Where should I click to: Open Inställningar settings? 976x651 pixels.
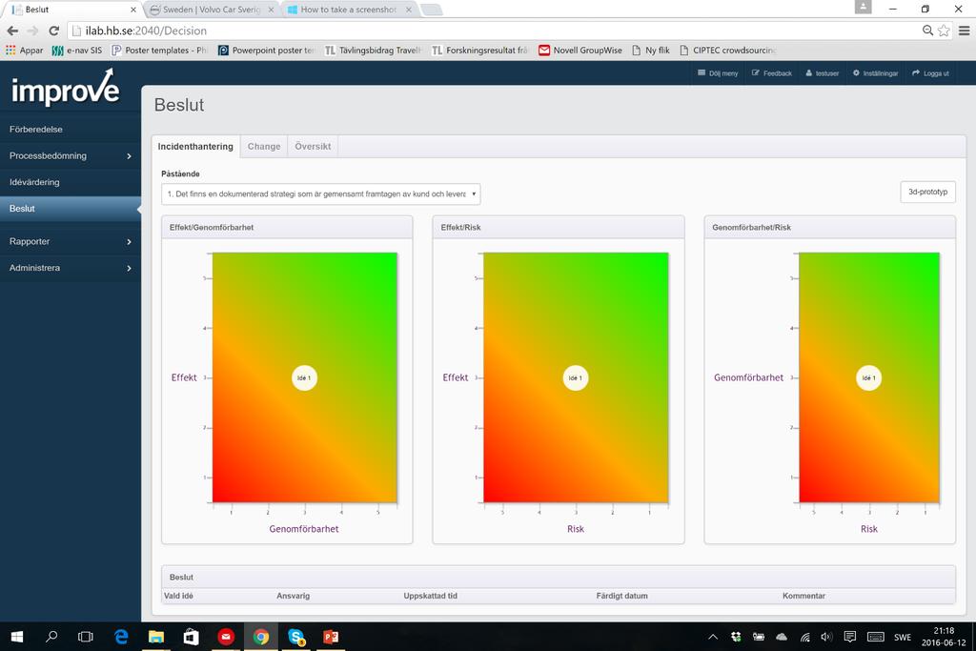pyautogui.click(x=875, y=72)
